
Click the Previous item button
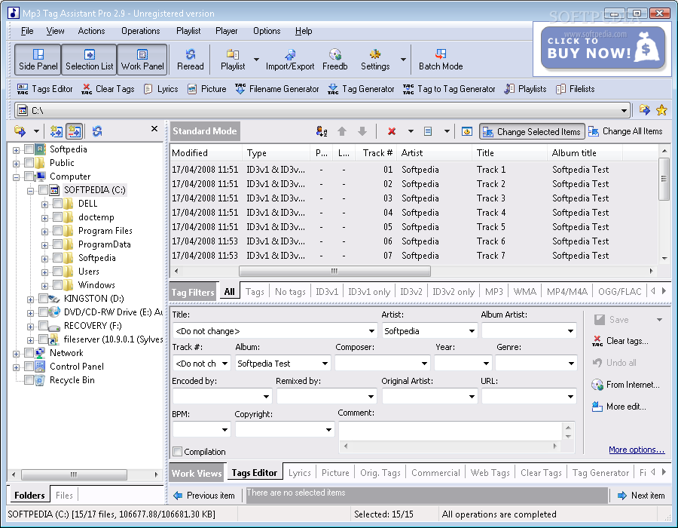tap(204, 496)
